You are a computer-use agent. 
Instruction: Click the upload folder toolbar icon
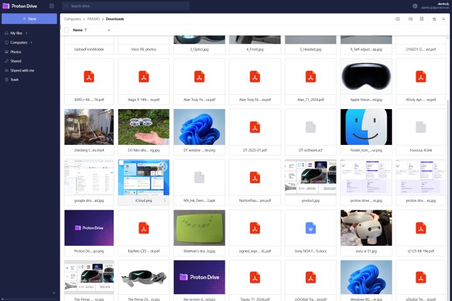[410, 19]
